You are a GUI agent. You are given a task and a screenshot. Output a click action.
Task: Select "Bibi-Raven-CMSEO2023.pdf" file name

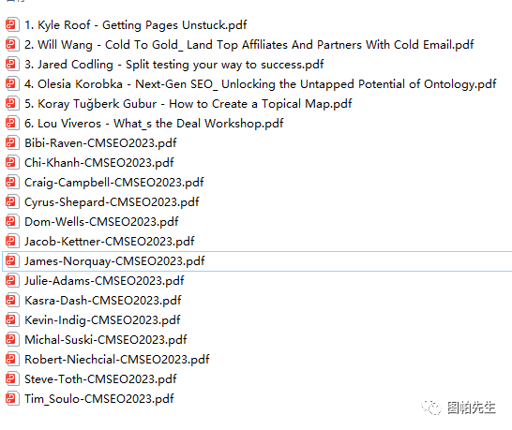point(100,143)
